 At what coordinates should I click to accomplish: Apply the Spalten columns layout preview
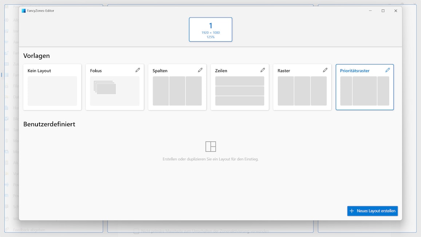(x=177, y=91)
